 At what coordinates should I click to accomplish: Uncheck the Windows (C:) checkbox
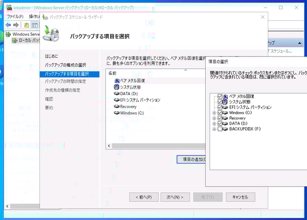(x=220, y=113)
